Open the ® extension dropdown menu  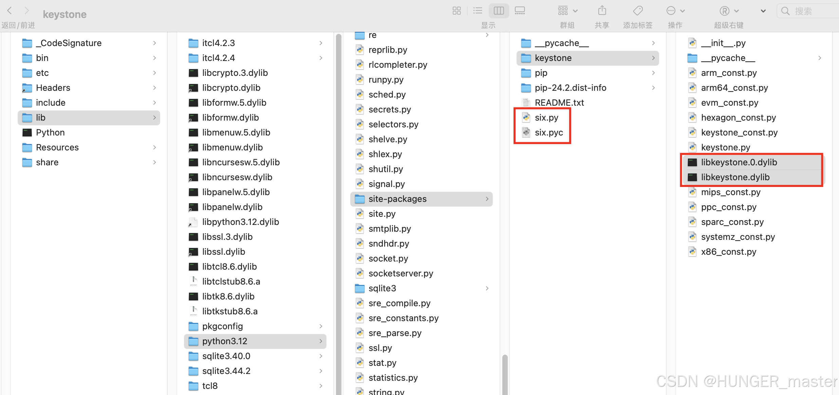tap(736, 11)
